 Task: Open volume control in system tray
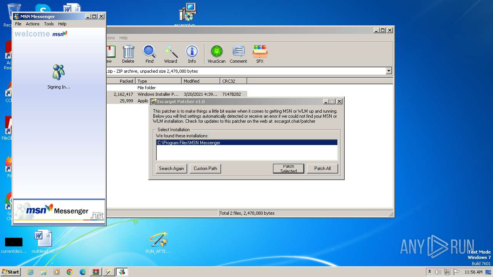click(438, 272)
